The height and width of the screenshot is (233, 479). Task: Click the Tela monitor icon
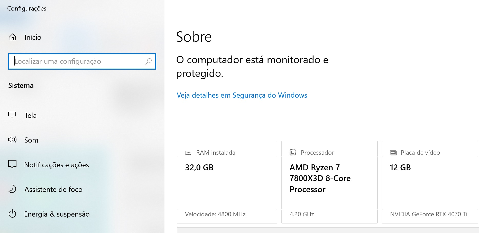[12, 115]
